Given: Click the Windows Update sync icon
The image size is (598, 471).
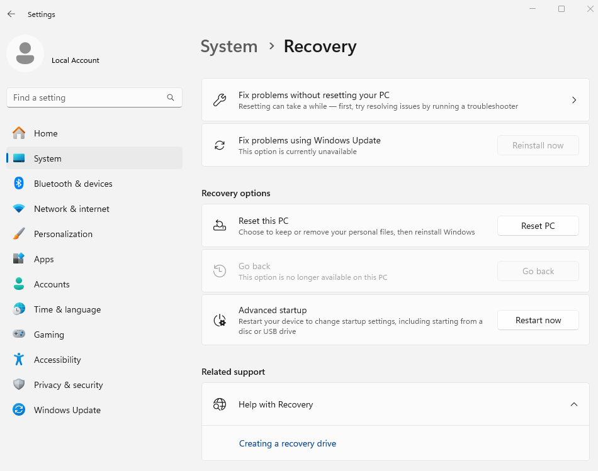Looking at the screenshot, I should pyautogui.click(x=19, y=409).
